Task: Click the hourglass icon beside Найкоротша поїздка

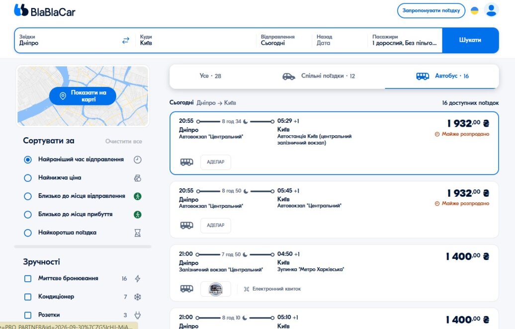Action: [138, 233]
